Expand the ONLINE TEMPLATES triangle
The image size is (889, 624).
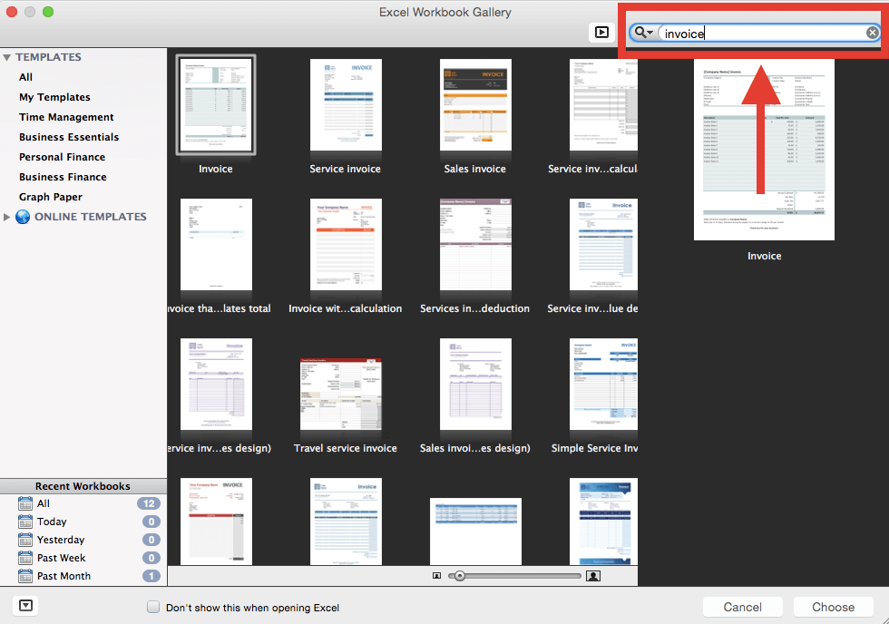(x=7, y=217)
